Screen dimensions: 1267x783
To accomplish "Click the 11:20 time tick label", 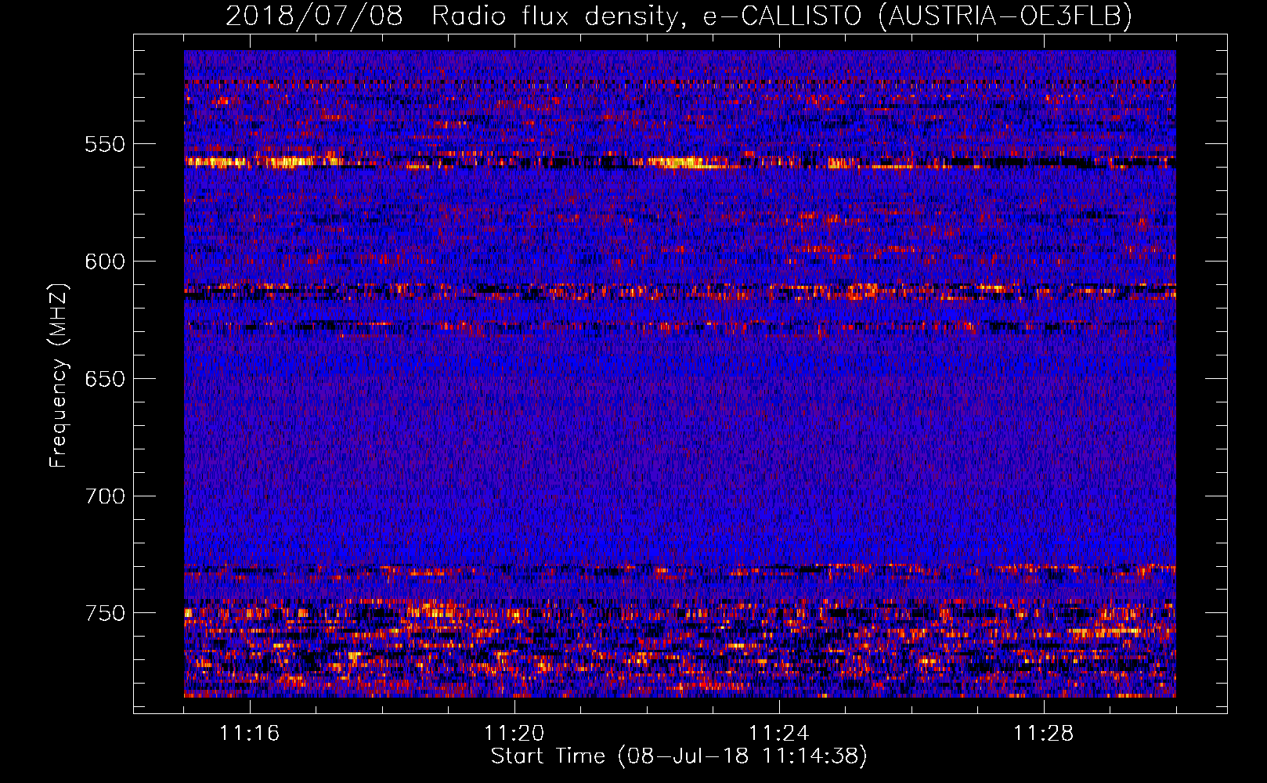I will coord(514,733).
